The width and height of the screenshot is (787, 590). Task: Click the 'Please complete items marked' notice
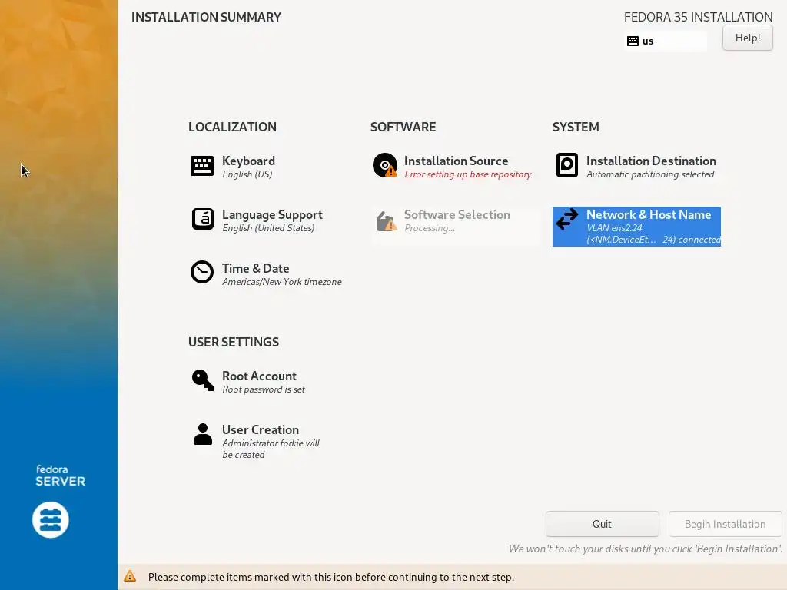click(x=331, y=577)
